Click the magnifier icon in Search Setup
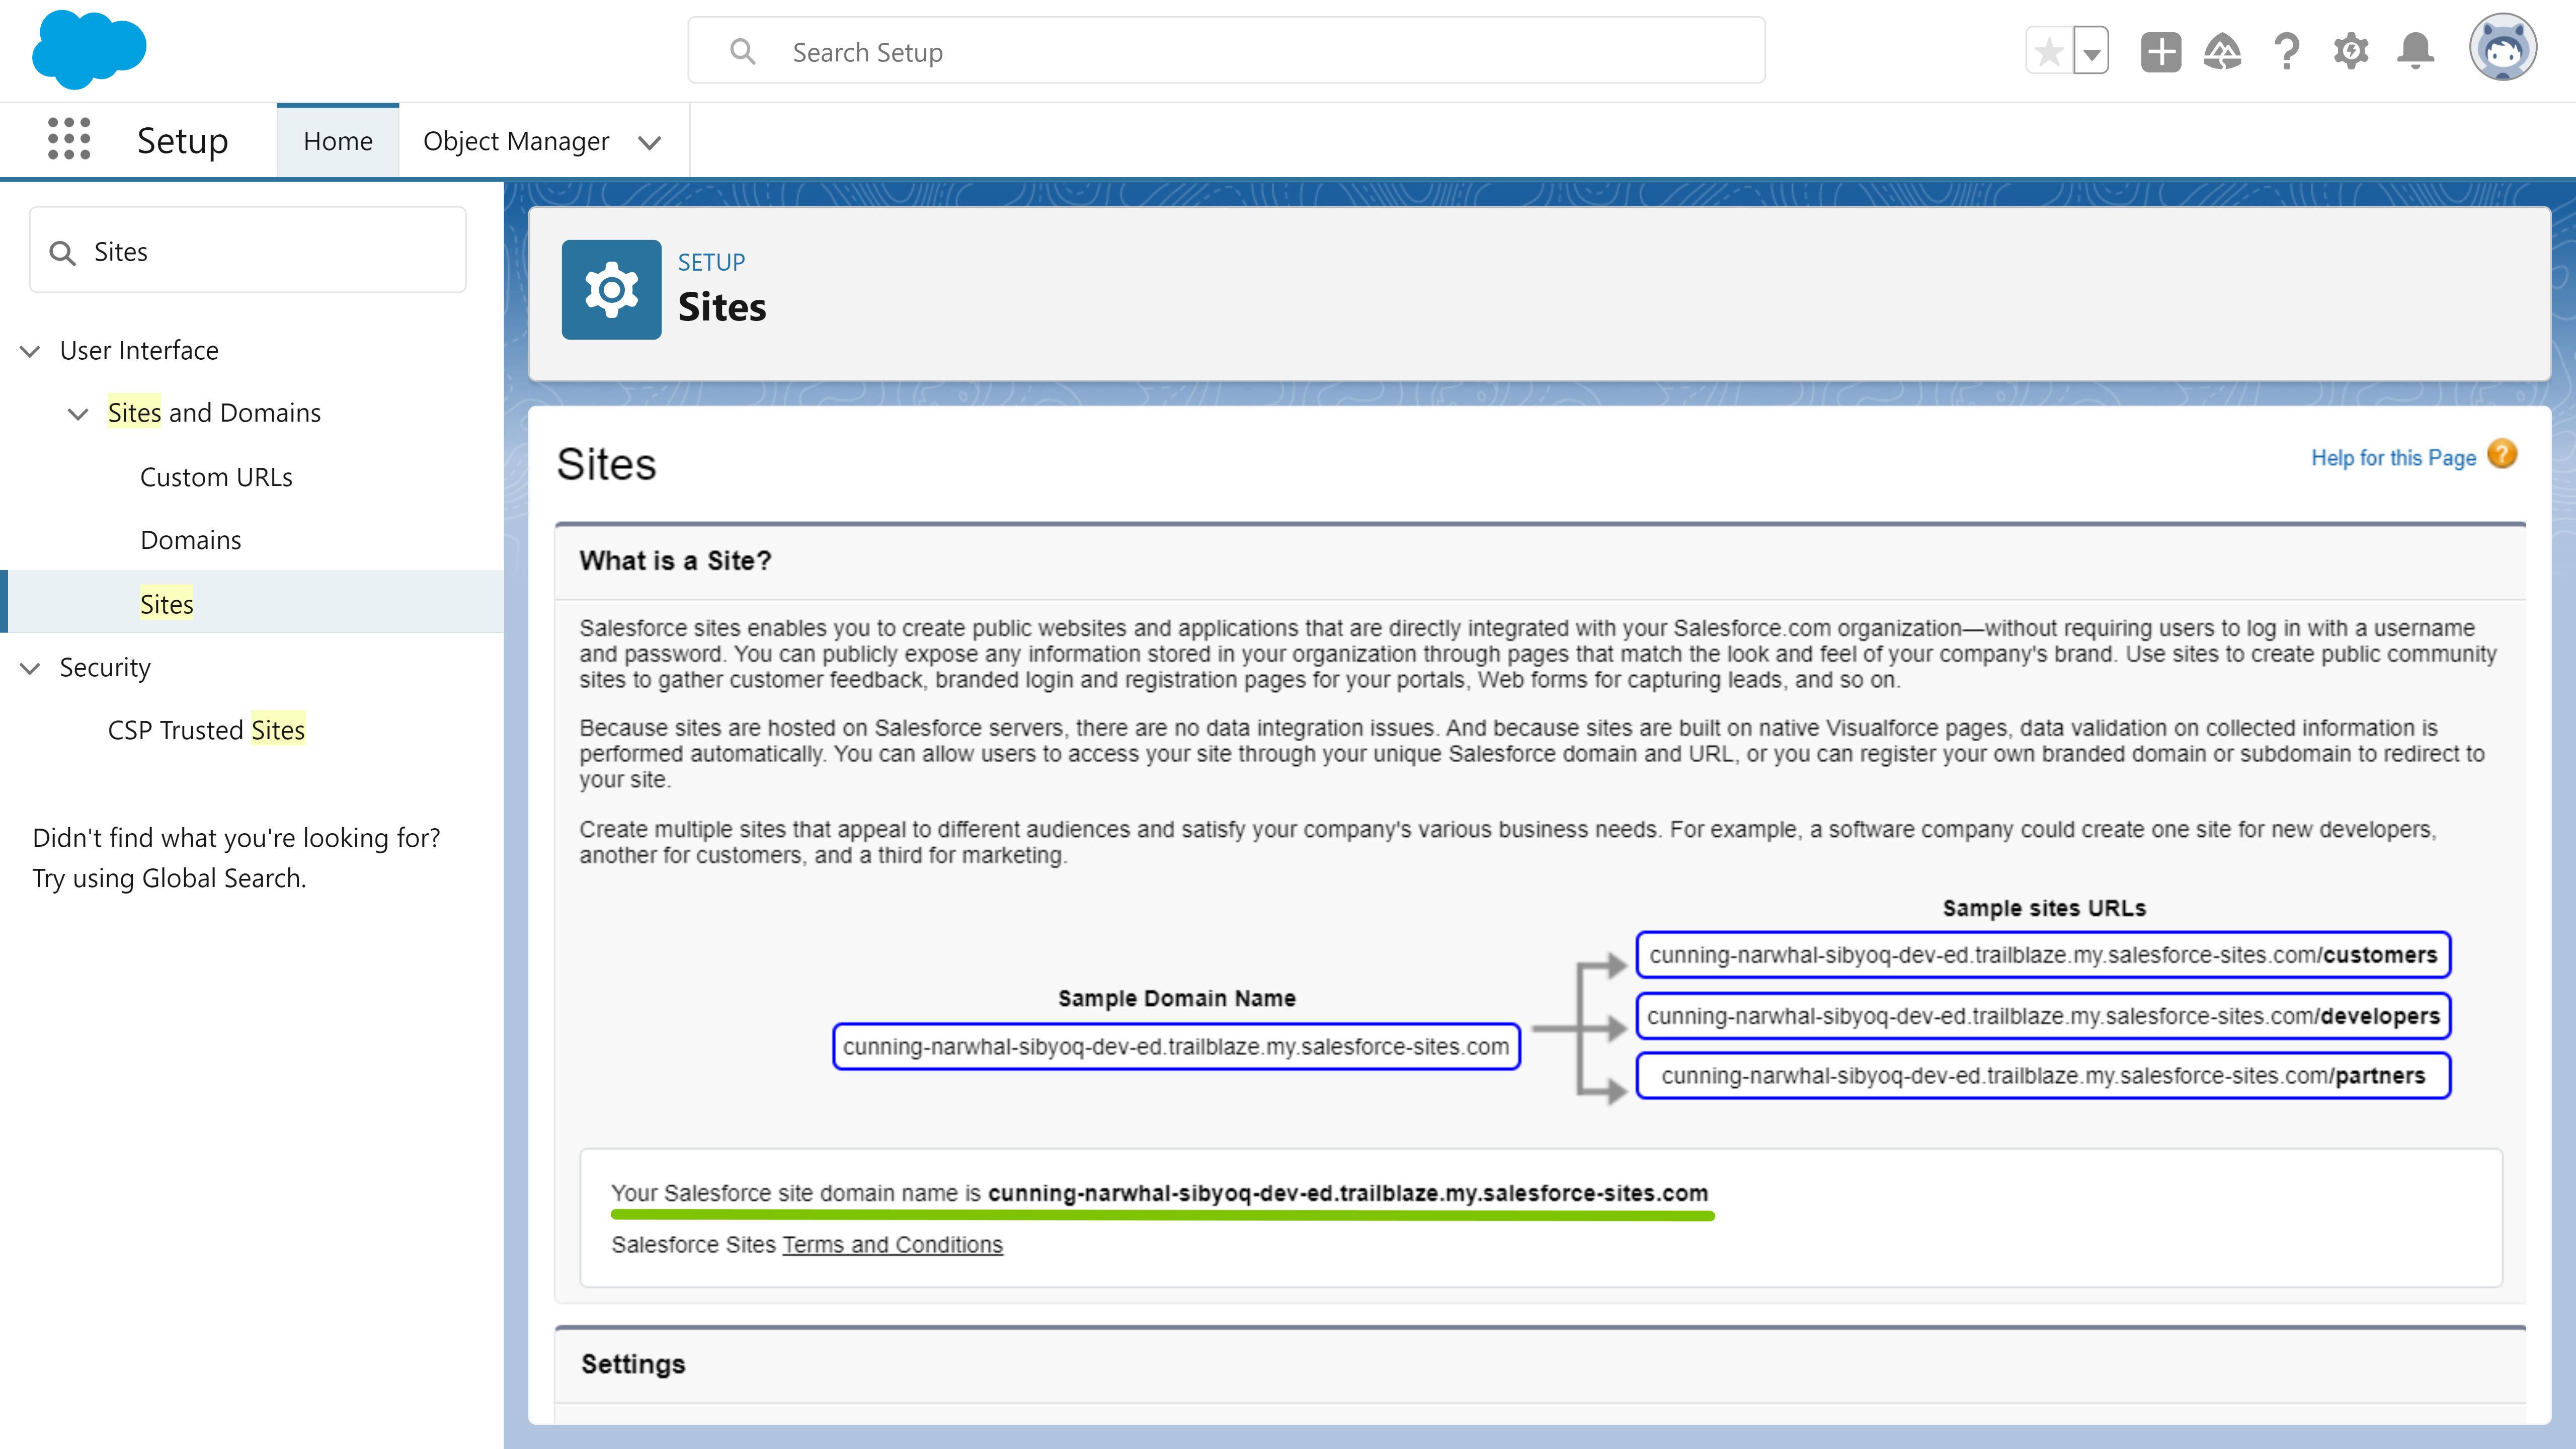2576x1449 pixels. tap(742, 51)
